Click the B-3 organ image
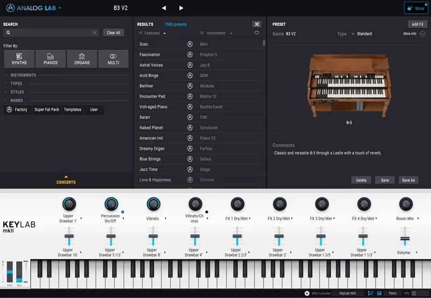431x298 pixels. click(349, 86)
